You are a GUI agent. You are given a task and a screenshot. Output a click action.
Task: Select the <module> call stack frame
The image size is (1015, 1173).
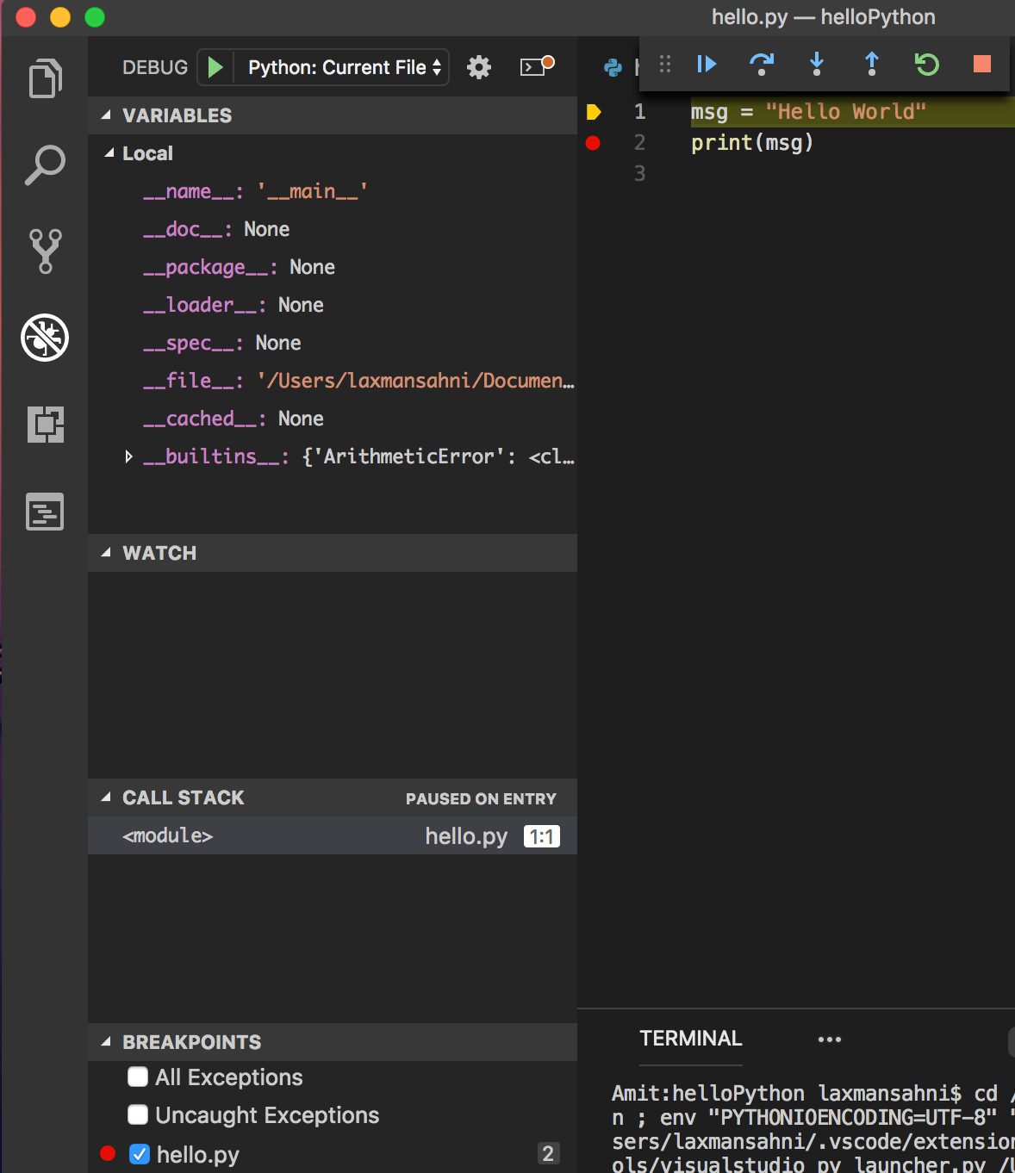(332, 835)
